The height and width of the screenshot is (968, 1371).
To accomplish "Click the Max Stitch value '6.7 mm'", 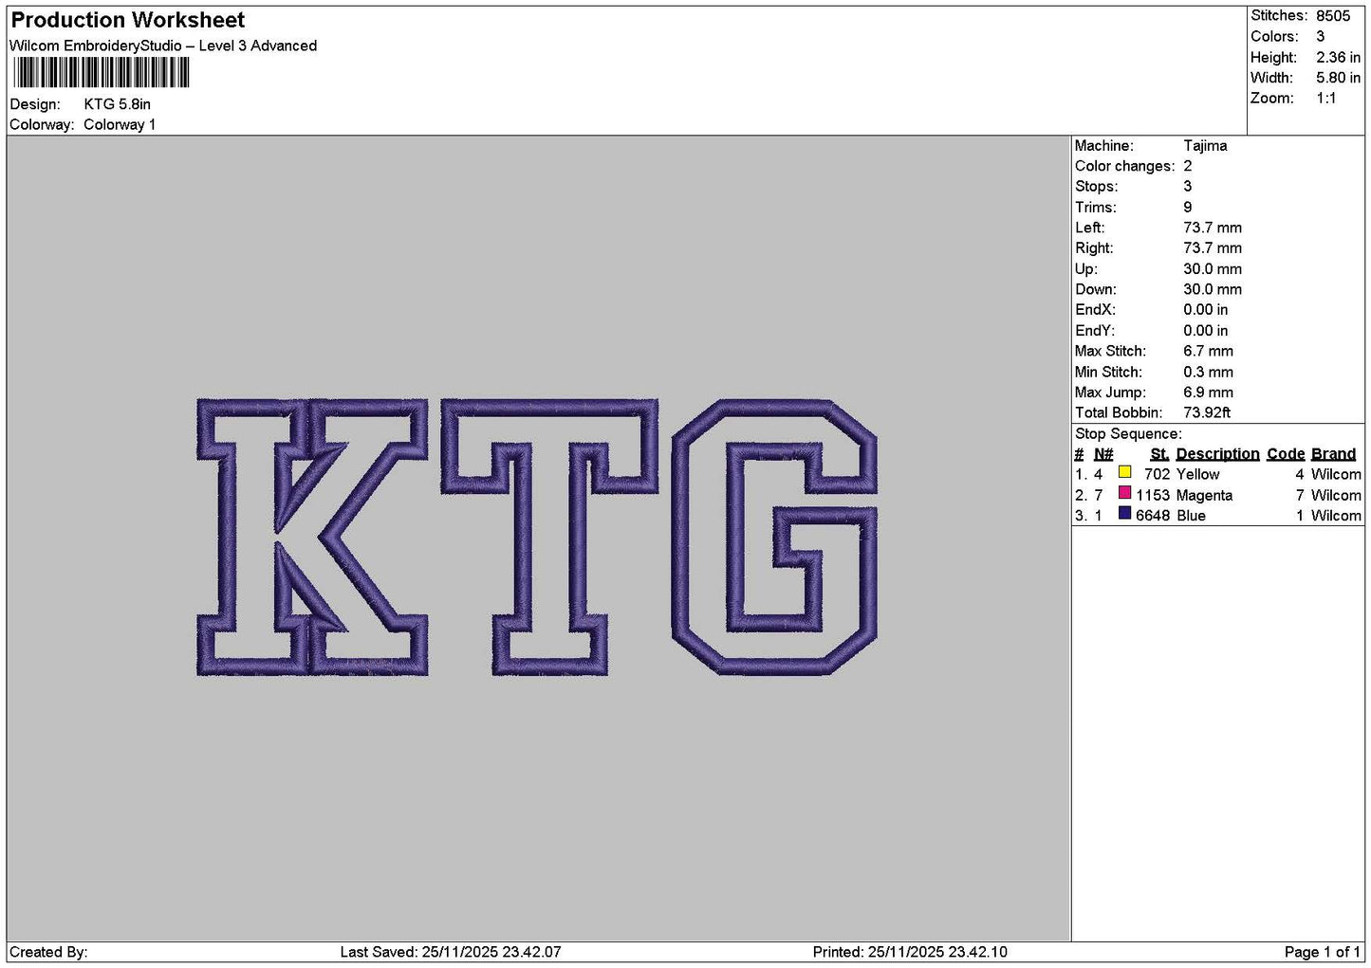I will click(x=1209, y=351).
